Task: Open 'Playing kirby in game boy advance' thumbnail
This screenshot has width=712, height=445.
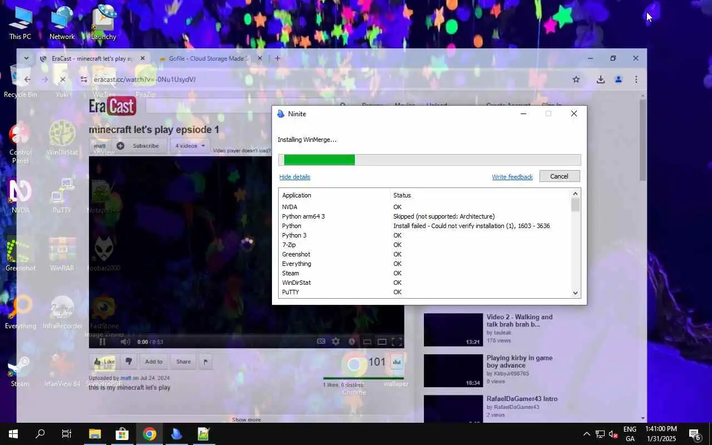Action: click(x=453, y=370)
